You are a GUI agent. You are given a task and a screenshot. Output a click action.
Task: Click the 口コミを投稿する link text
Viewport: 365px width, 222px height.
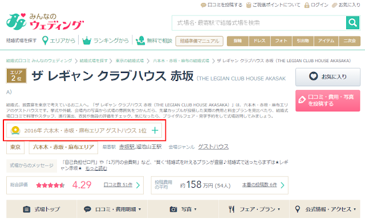(x=225, y=5)
